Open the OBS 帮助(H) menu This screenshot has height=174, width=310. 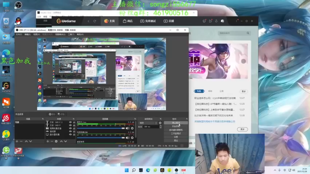(x=80, y=34)
